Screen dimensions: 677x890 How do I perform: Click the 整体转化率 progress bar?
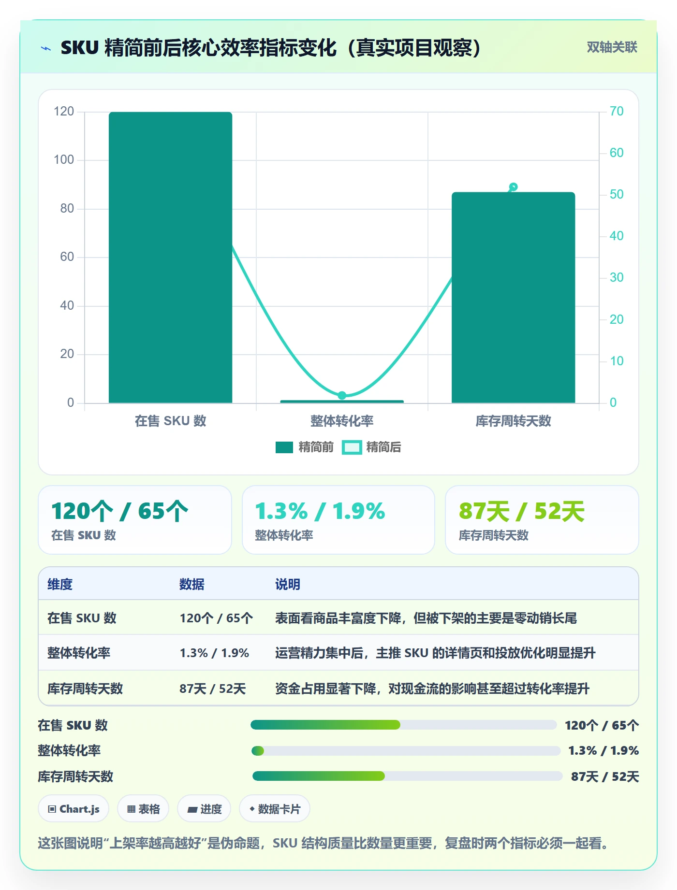tap(406, 751)
